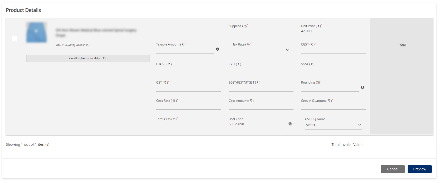The width and height of the screenshot is (440, 183).
Task: Focus the IGST input field
Action: pyautogui.click(x=261, y=70)
